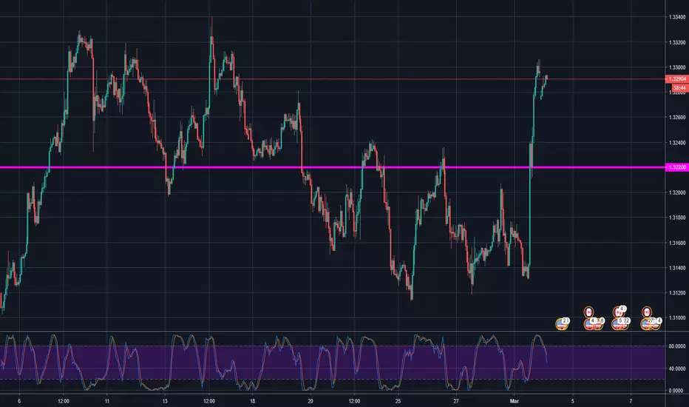Click the red current price label 1.32904
Image resolution: width=689 pixels, height=407 pixels.
click(676, 79)
